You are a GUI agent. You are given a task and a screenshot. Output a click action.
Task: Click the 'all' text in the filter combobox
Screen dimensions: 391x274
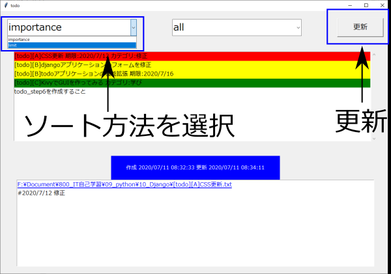(179, 27)
